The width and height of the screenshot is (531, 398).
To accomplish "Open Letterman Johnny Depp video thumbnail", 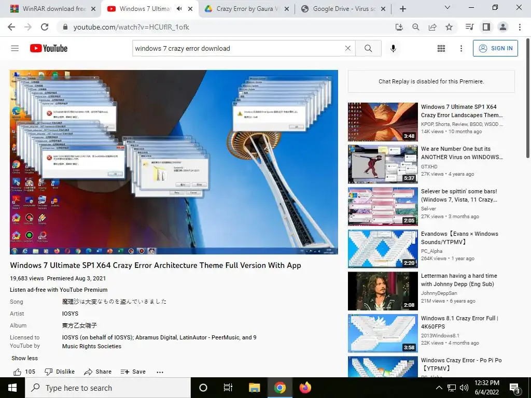I will (383, 291).
